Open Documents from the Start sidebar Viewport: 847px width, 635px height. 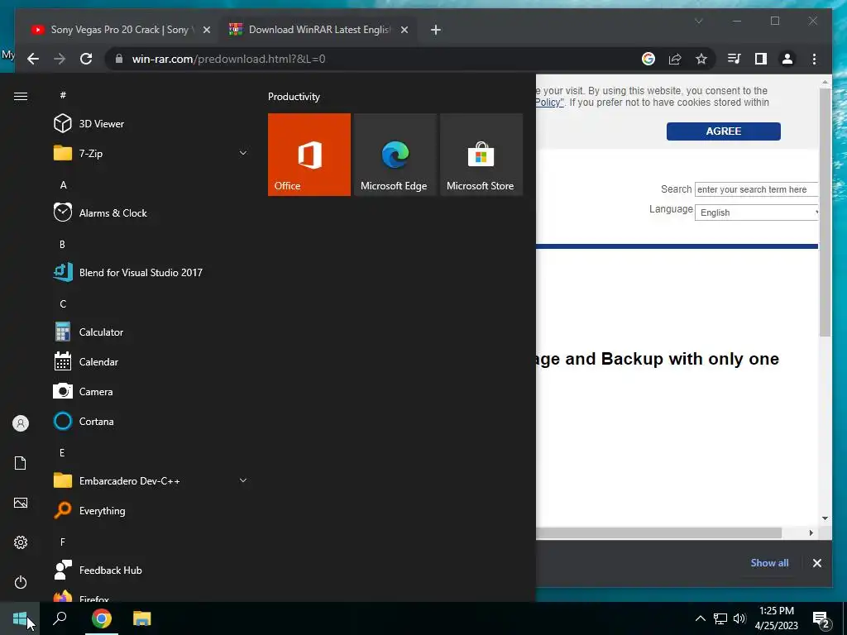pyautogui.click(x=21, y=463)
